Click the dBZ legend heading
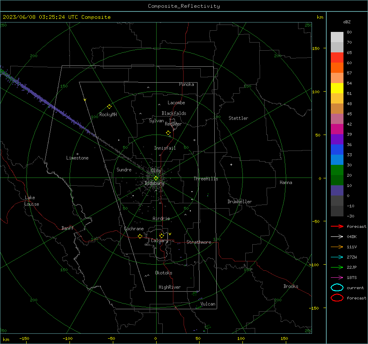Image resolution: width=368 pixels, height=344 pixels. click(347, 22)
